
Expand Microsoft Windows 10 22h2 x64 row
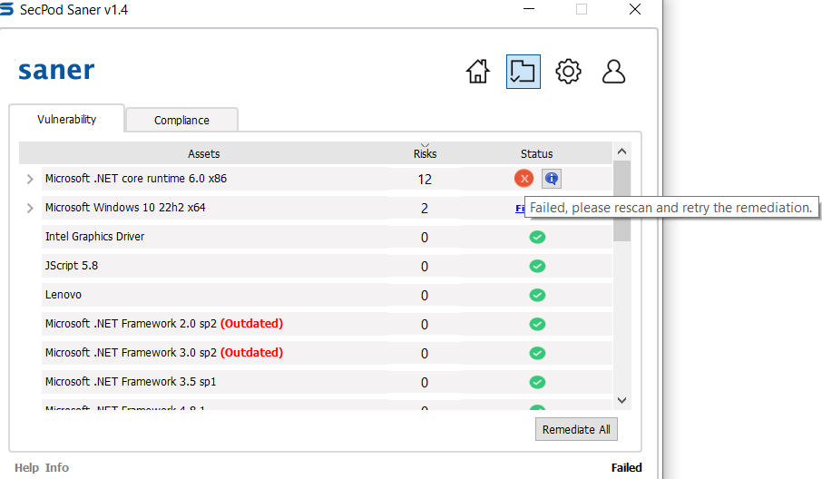click(30, 208)
